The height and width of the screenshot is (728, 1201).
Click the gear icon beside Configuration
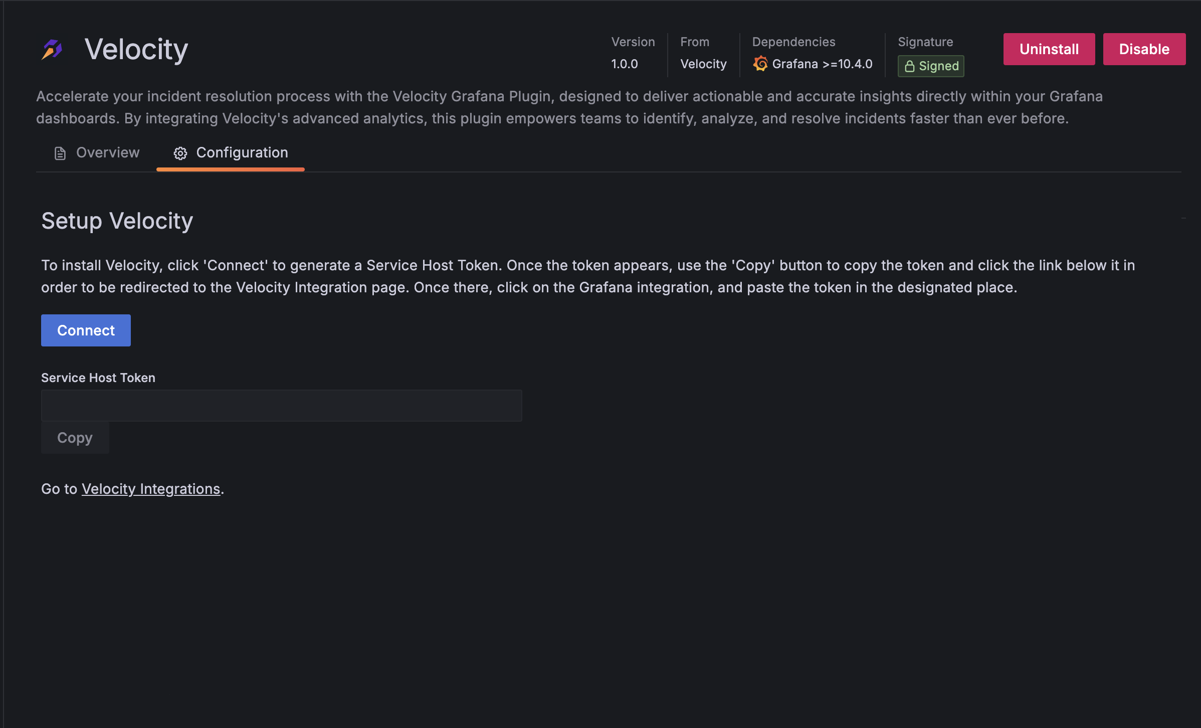(x=180, y=153)
